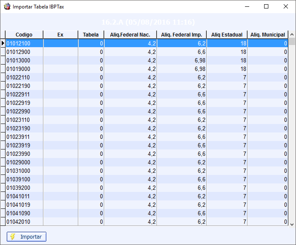This screenshot has height=245, width=296.
Task: Click the Ex column header
Action: click(60, 35)
